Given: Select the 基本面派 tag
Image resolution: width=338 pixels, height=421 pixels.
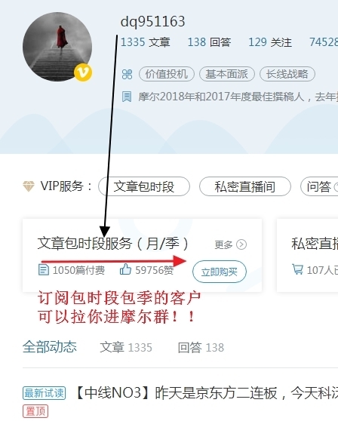Looking at the screenshot, I should (x=227, y=74).
